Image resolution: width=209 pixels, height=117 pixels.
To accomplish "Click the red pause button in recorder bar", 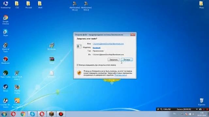I will point(204,109).
